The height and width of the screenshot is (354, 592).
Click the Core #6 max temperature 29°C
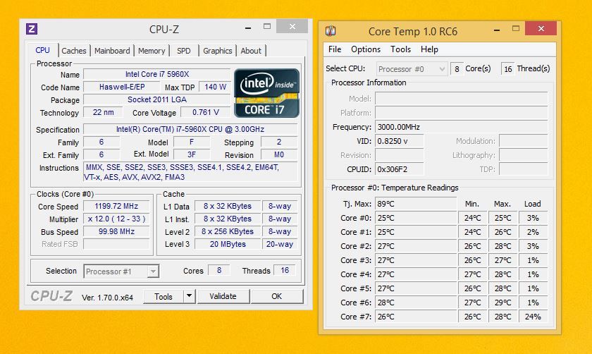pyautogui.click(x=503, y=303)
